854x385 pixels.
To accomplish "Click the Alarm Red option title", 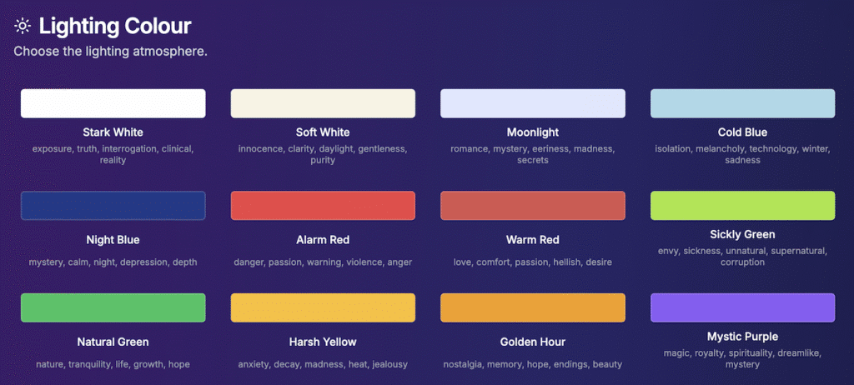I will 323,240.
